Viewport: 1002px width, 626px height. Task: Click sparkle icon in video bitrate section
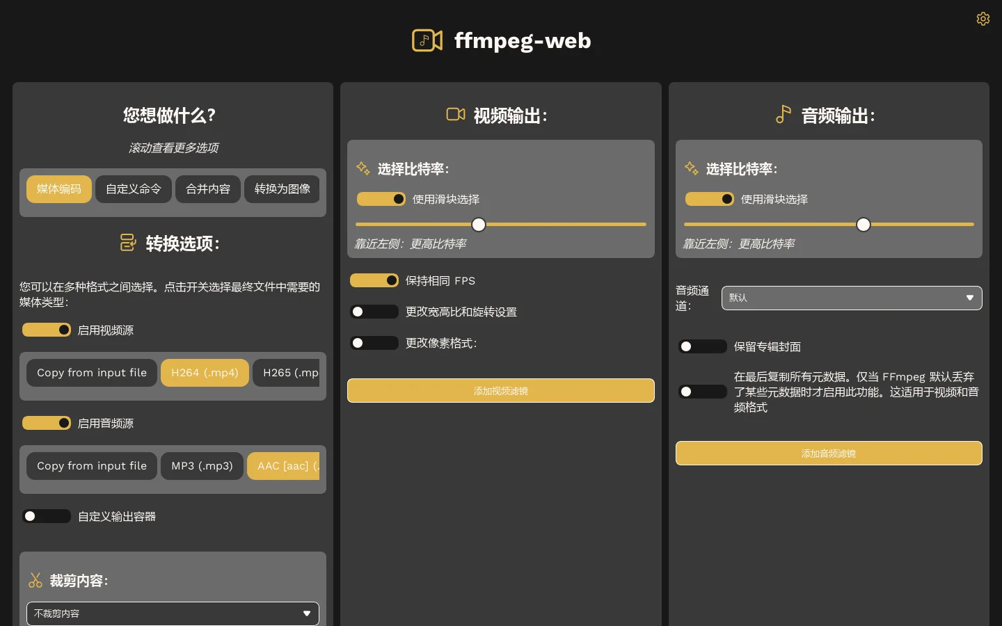point(363,168)
